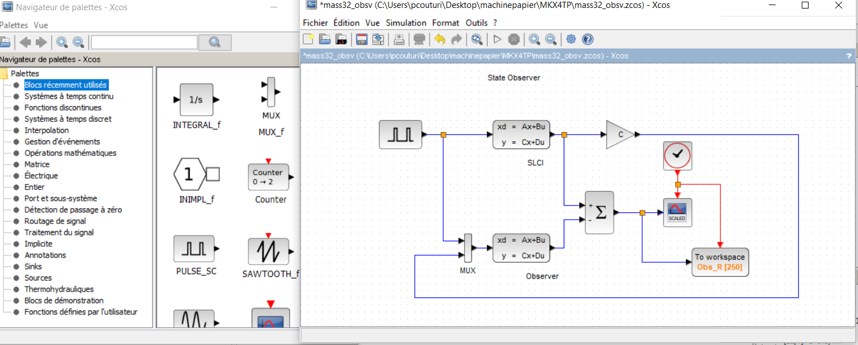
Task: Select Opérations mathématiques palette
Action: pyautogui.click(x=70, y=153)
